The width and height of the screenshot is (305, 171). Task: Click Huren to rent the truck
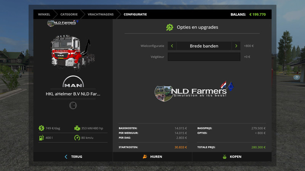point(152,157)
